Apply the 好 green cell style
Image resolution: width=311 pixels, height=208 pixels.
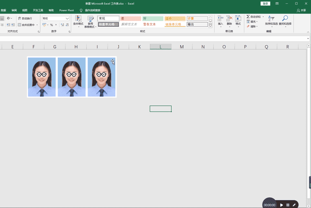[x=153, y=18]
